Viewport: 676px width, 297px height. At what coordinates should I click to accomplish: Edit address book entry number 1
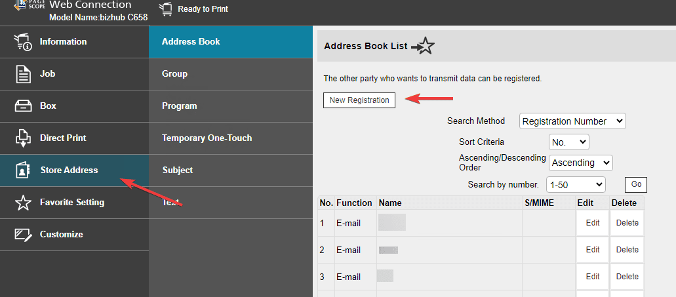tap(592, 224)
